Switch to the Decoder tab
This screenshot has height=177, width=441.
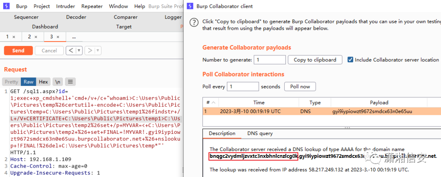[76, 17]
